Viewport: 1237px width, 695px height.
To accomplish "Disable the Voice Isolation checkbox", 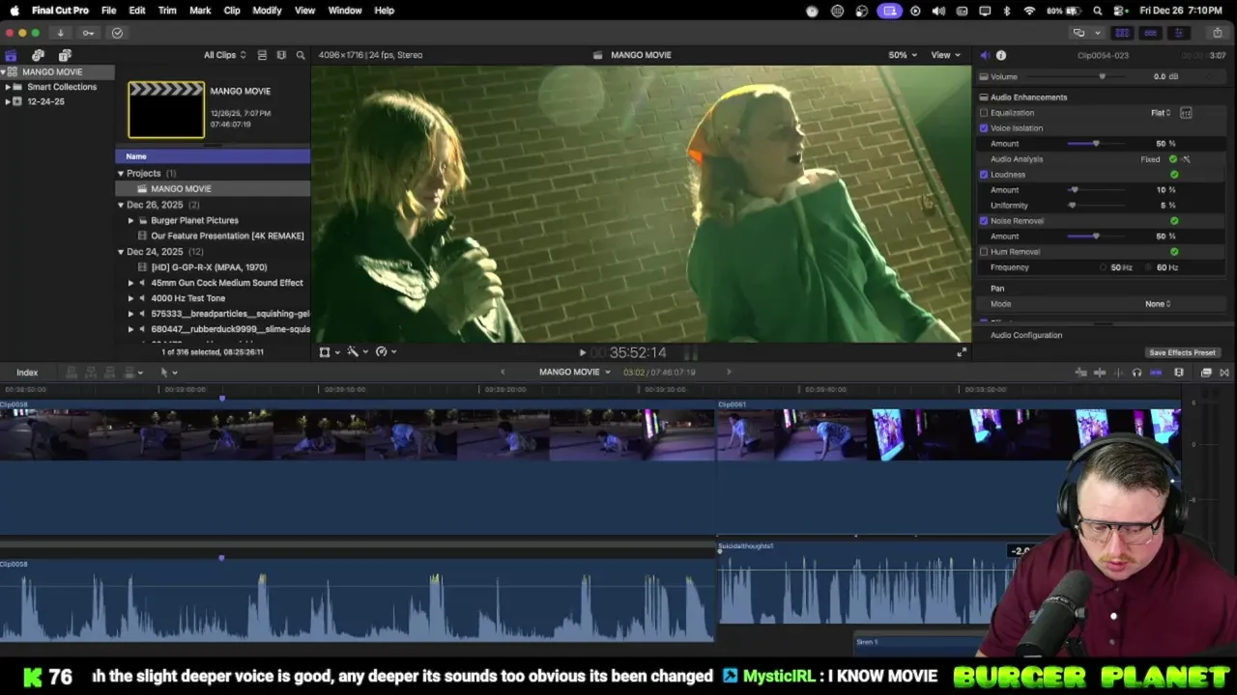I will pos(984,128).
